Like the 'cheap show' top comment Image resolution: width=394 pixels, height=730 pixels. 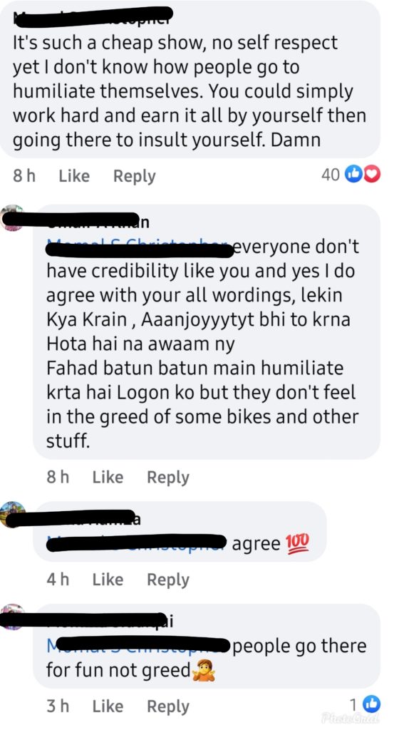tap(74, 176)
